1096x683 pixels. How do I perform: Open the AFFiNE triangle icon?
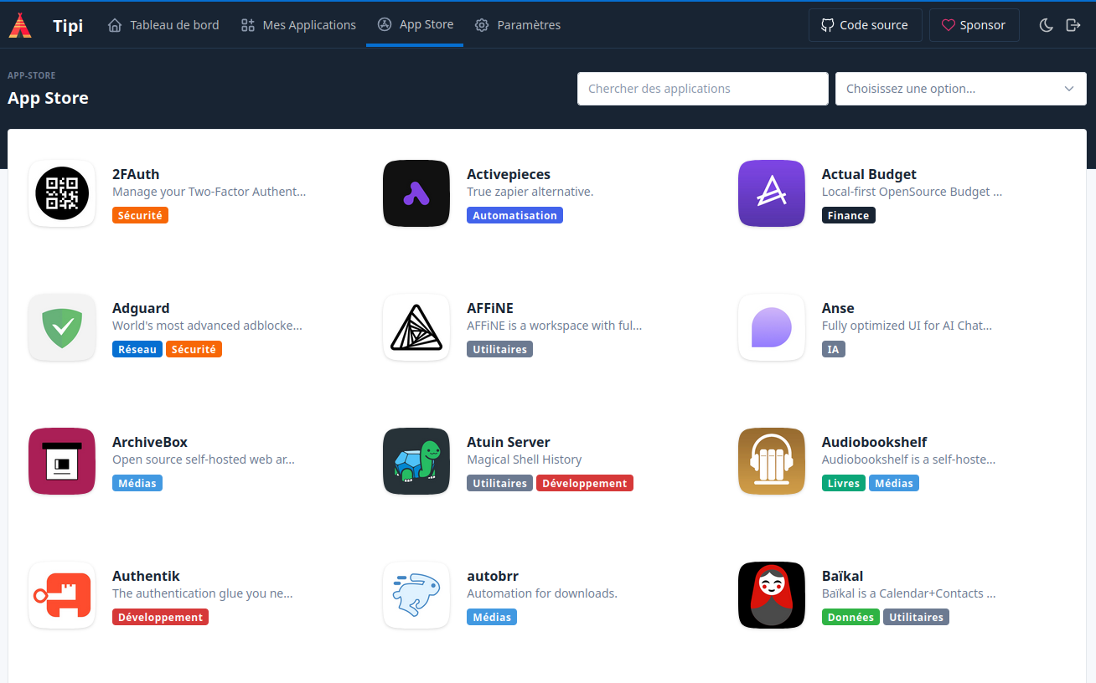pyautogui.click(x=416, y=327)
